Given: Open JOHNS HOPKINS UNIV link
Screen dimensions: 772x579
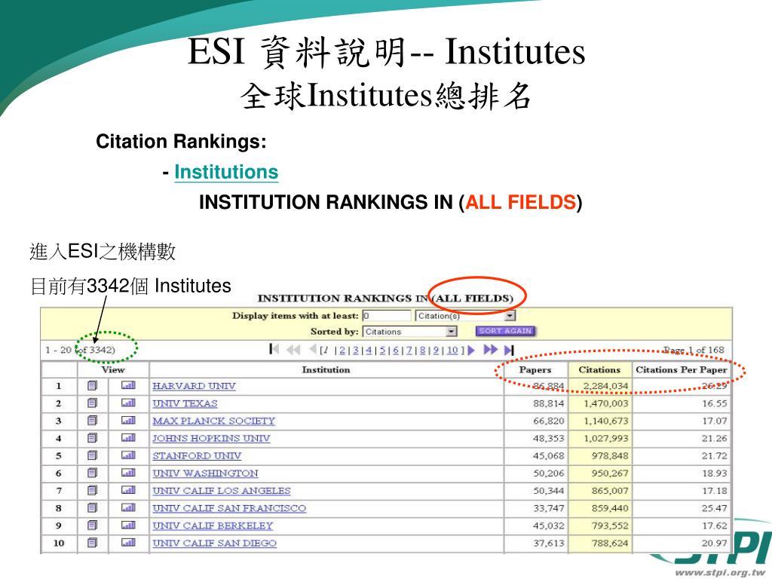Looking at the screenshot, I should coord(211,438).
